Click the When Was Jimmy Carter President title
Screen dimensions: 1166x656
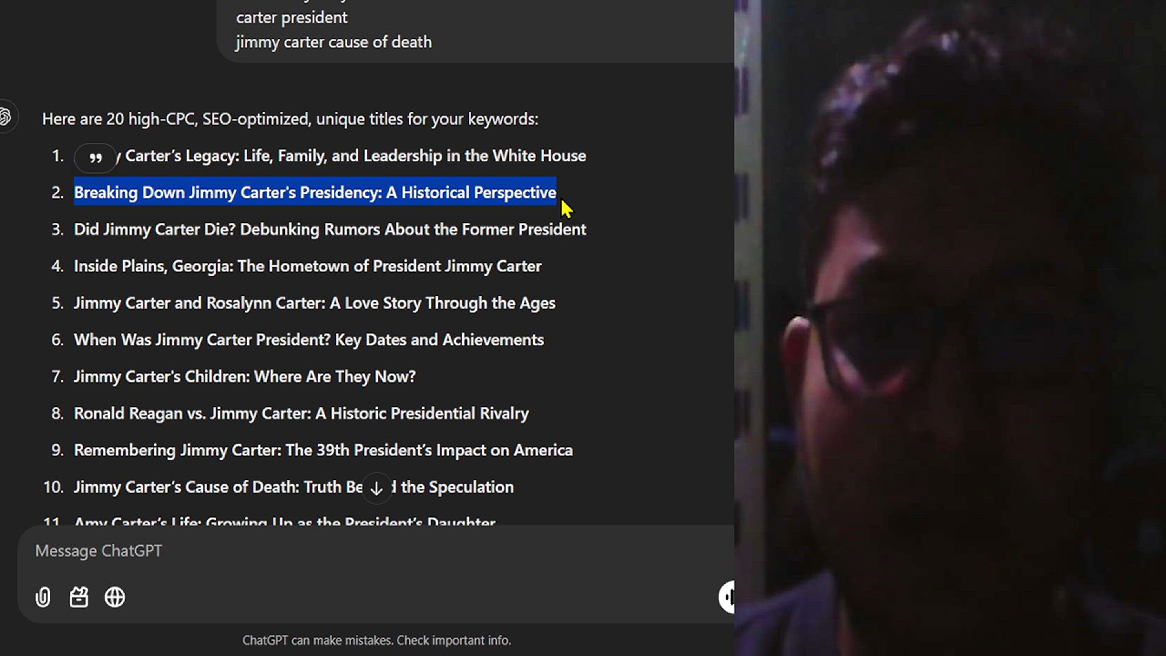pyautogui.click(x=309, y=340)
